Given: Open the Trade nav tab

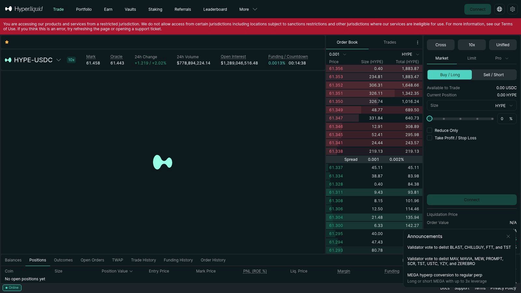Looking at the screenshot, I should [x=58, y=9].
